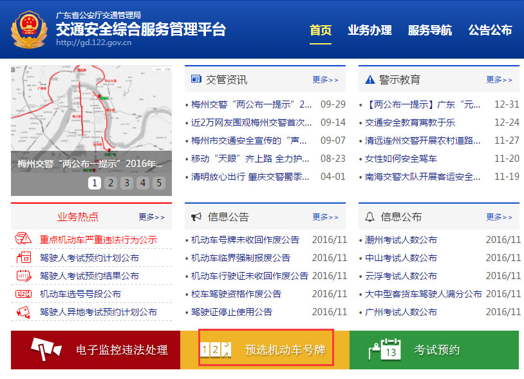Click the 交管资讯 section header icon

coord(197,79)
